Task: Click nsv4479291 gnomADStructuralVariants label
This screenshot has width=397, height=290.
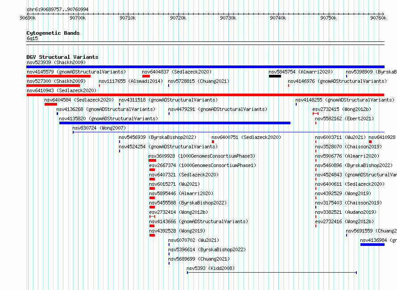Action: [218, 109]
